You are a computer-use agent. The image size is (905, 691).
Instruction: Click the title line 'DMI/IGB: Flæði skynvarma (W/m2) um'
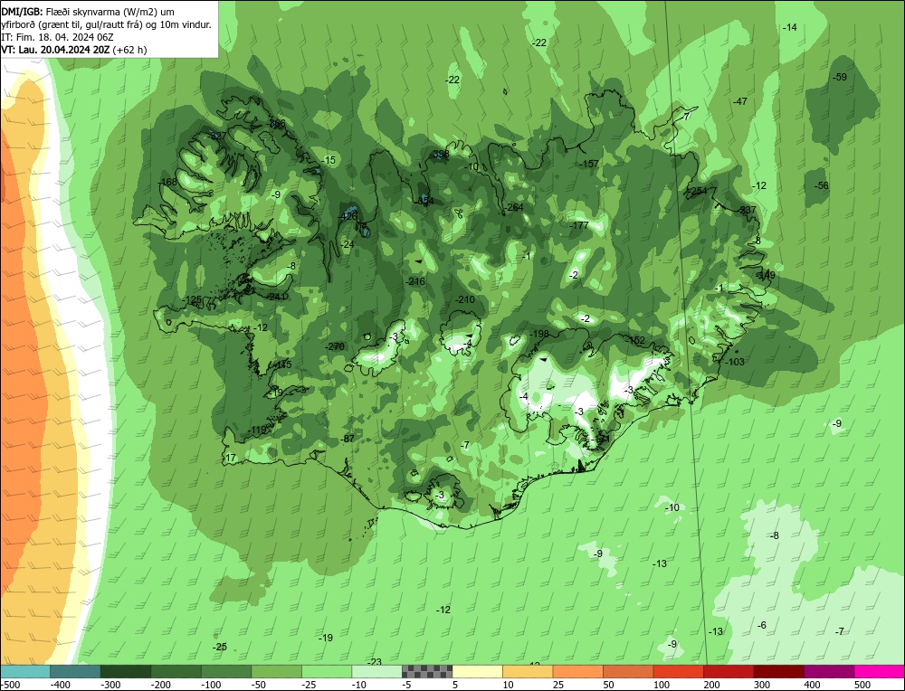[x=88, y=12]
